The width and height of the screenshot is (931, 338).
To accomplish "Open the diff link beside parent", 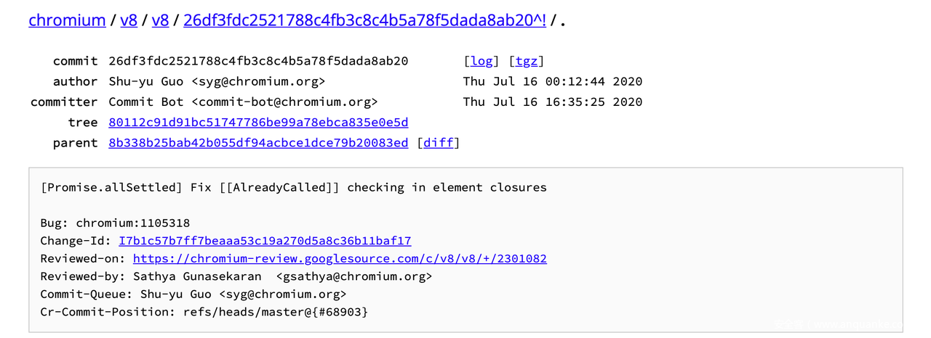I will [x=439, y=142].
